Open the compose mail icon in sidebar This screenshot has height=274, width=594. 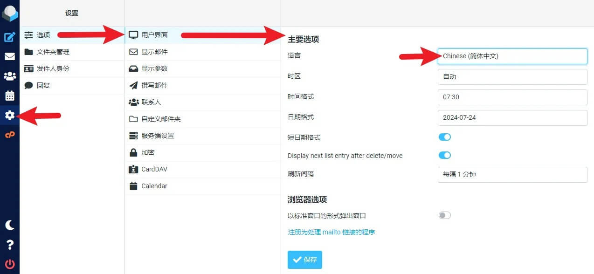pos(10,37)
